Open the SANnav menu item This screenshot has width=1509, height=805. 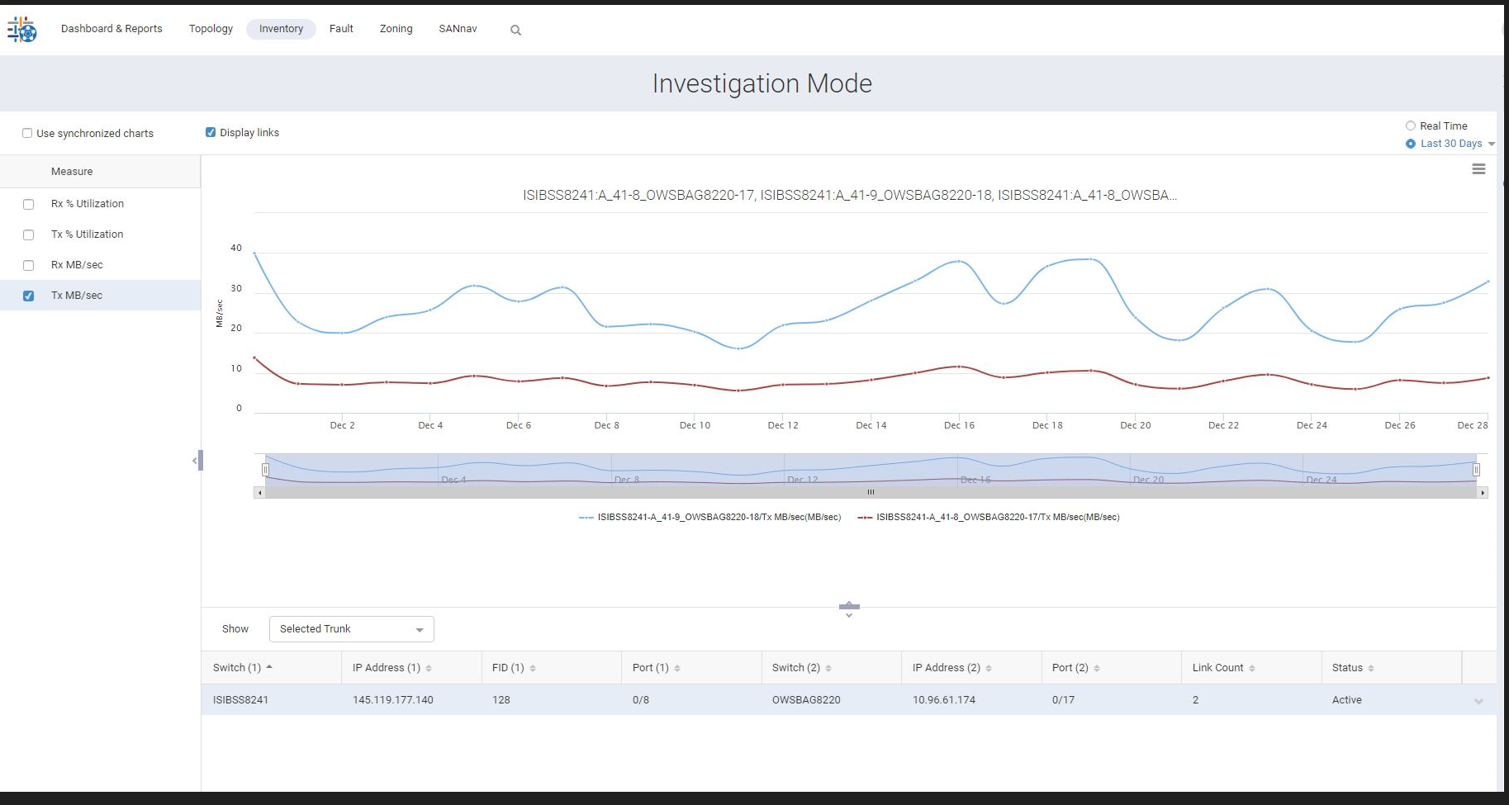[x=458, y=29]
